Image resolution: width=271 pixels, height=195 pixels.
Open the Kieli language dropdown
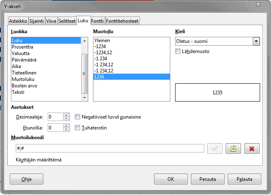[256, 41]
